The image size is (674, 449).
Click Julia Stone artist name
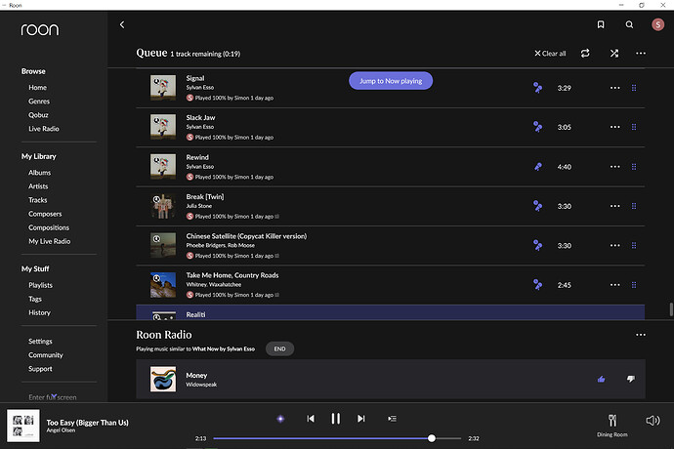[198, 206]
